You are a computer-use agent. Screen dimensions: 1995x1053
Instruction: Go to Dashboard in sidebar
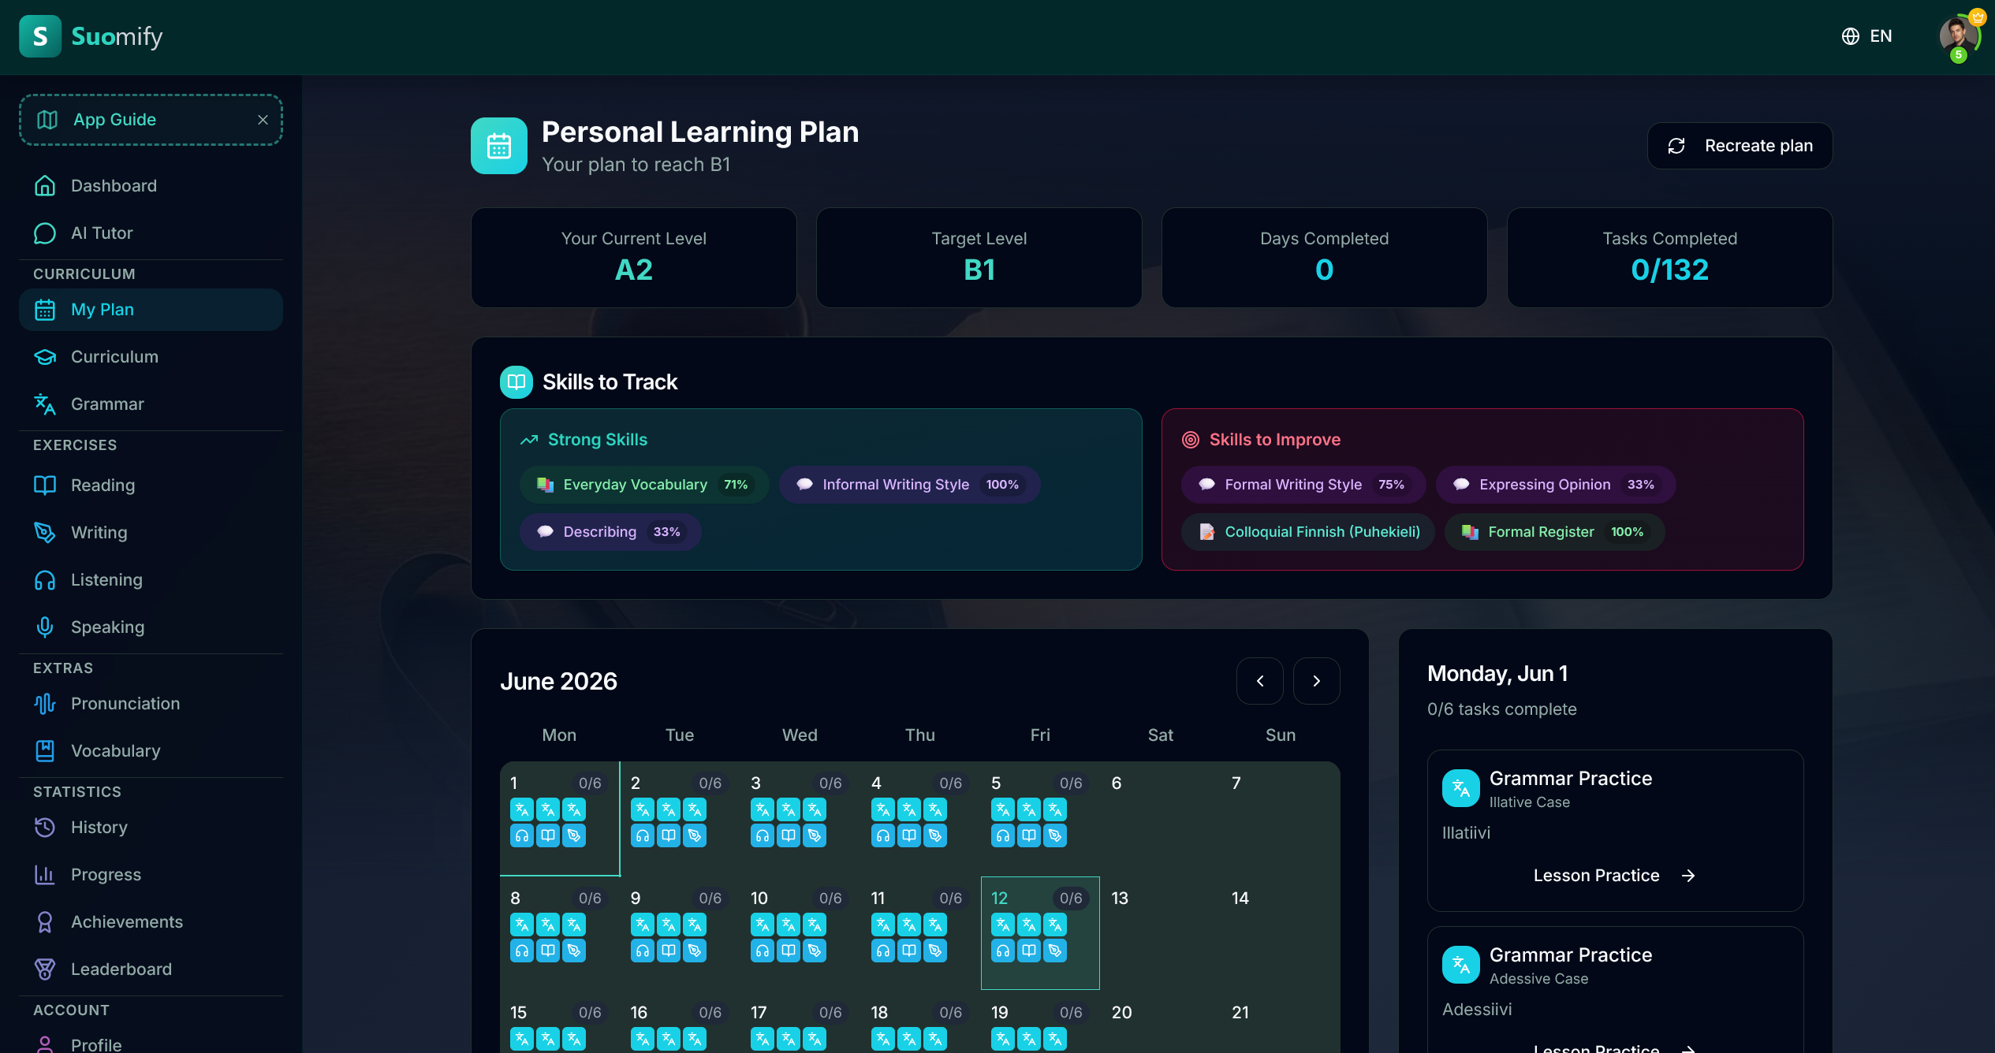coord(151,186)
